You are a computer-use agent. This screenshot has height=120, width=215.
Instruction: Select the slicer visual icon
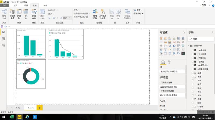(x=161, y=53)
